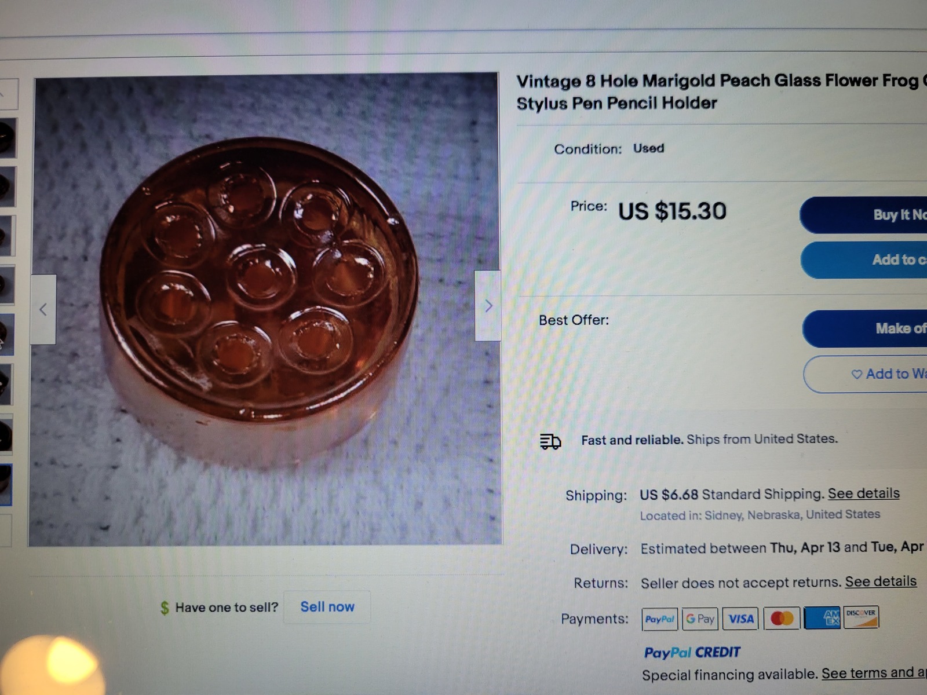Open shipping See details link
The height and width of the screenshot is (695, 927).
(x=864, y=493)
